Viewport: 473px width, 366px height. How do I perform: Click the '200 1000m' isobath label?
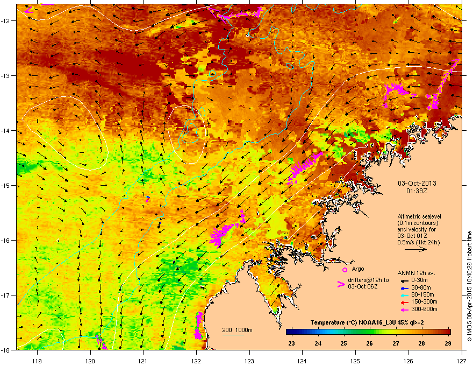pyautogui.click(x=237, y=330)
